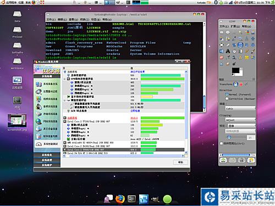Select the Measure tool
275x206 pixels.
click(x=247, y=38)
